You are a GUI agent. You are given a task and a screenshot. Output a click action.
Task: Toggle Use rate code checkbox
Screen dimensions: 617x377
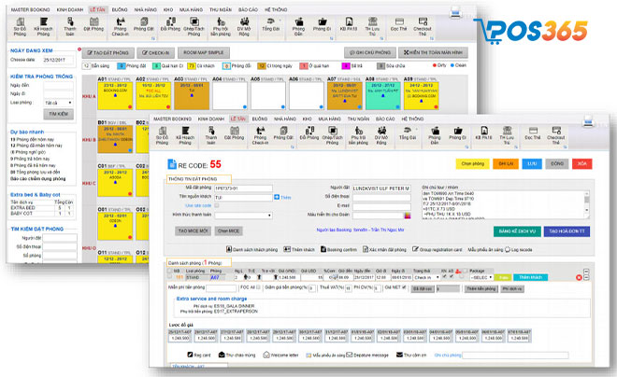point(217,205)
